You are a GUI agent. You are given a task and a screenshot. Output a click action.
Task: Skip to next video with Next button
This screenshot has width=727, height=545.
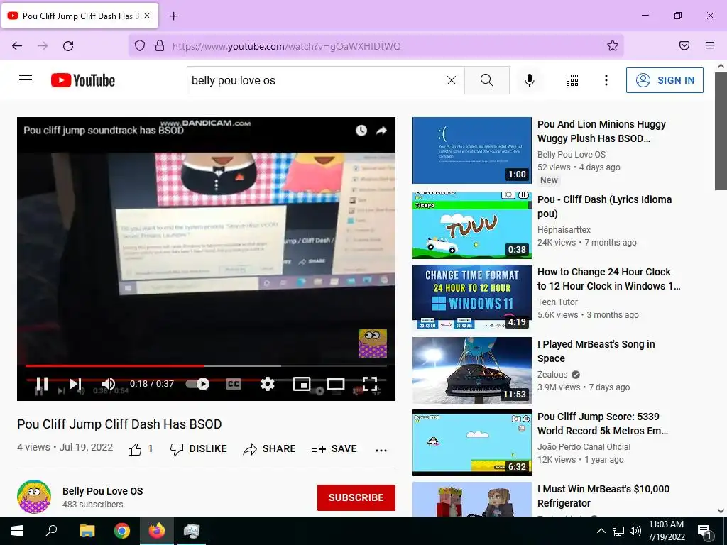pyautogui.click(x=75, y=384)
